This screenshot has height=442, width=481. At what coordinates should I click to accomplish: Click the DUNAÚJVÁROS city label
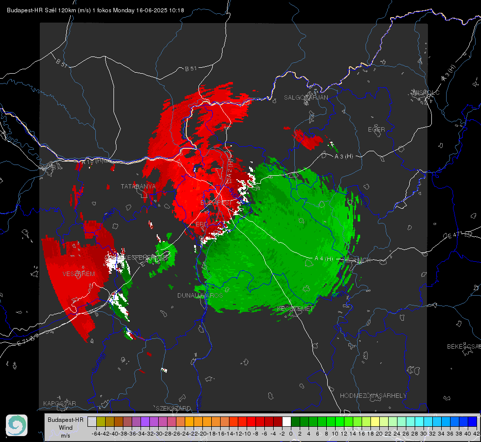(x=200, y=295)
